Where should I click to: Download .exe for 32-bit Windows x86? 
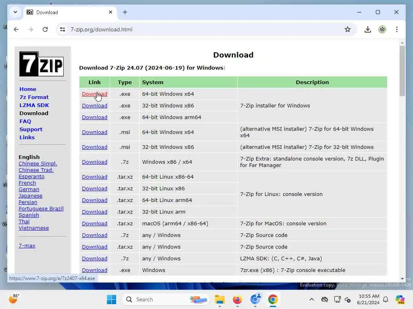pyautogui.click(x=94, y=106)
